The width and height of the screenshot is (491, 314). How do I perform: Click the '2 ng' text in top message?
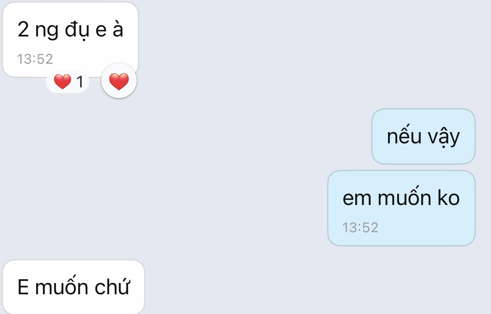click(x=38, y=30)
